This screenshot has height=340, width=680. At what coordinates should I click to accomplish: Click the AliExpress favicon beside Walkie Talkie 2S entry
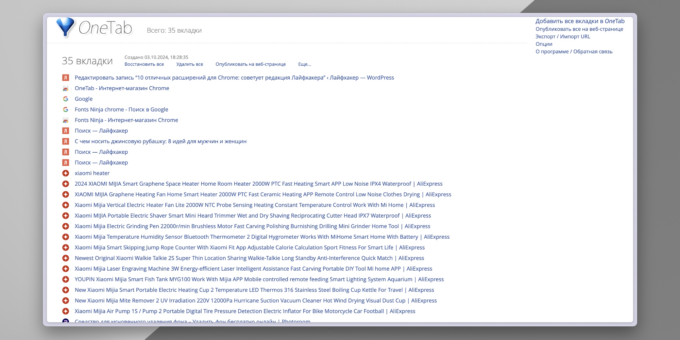(x=66, y=258)
